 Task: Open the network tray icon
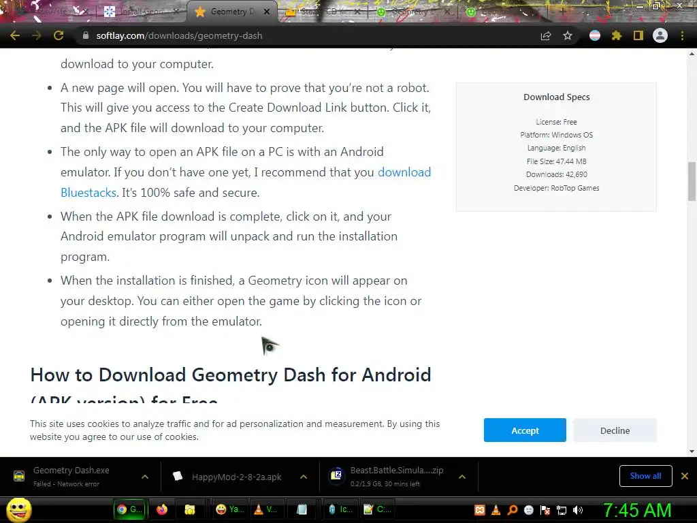[x=562, y=510]
